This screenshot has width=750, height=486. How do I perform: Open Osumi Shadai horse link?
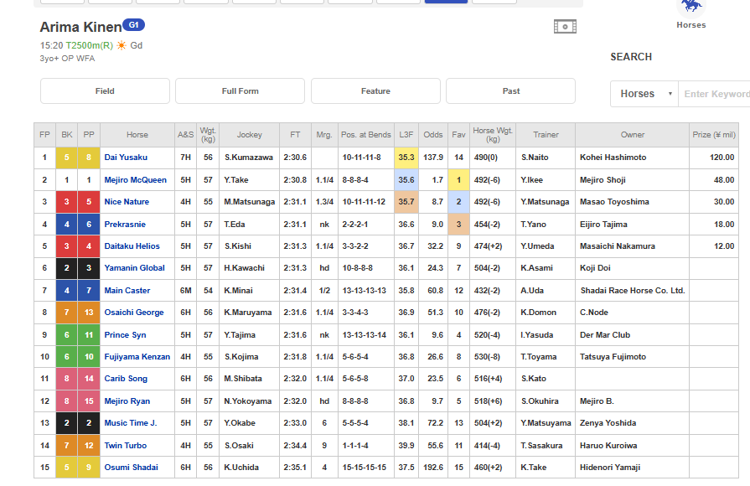click(131, 468)
